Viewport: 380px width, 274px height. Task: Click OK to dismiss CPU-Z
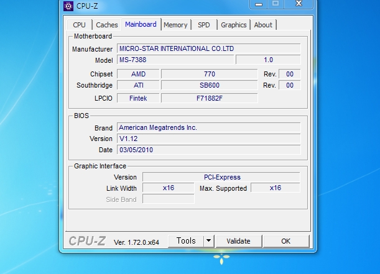click(x=285, y=241)
